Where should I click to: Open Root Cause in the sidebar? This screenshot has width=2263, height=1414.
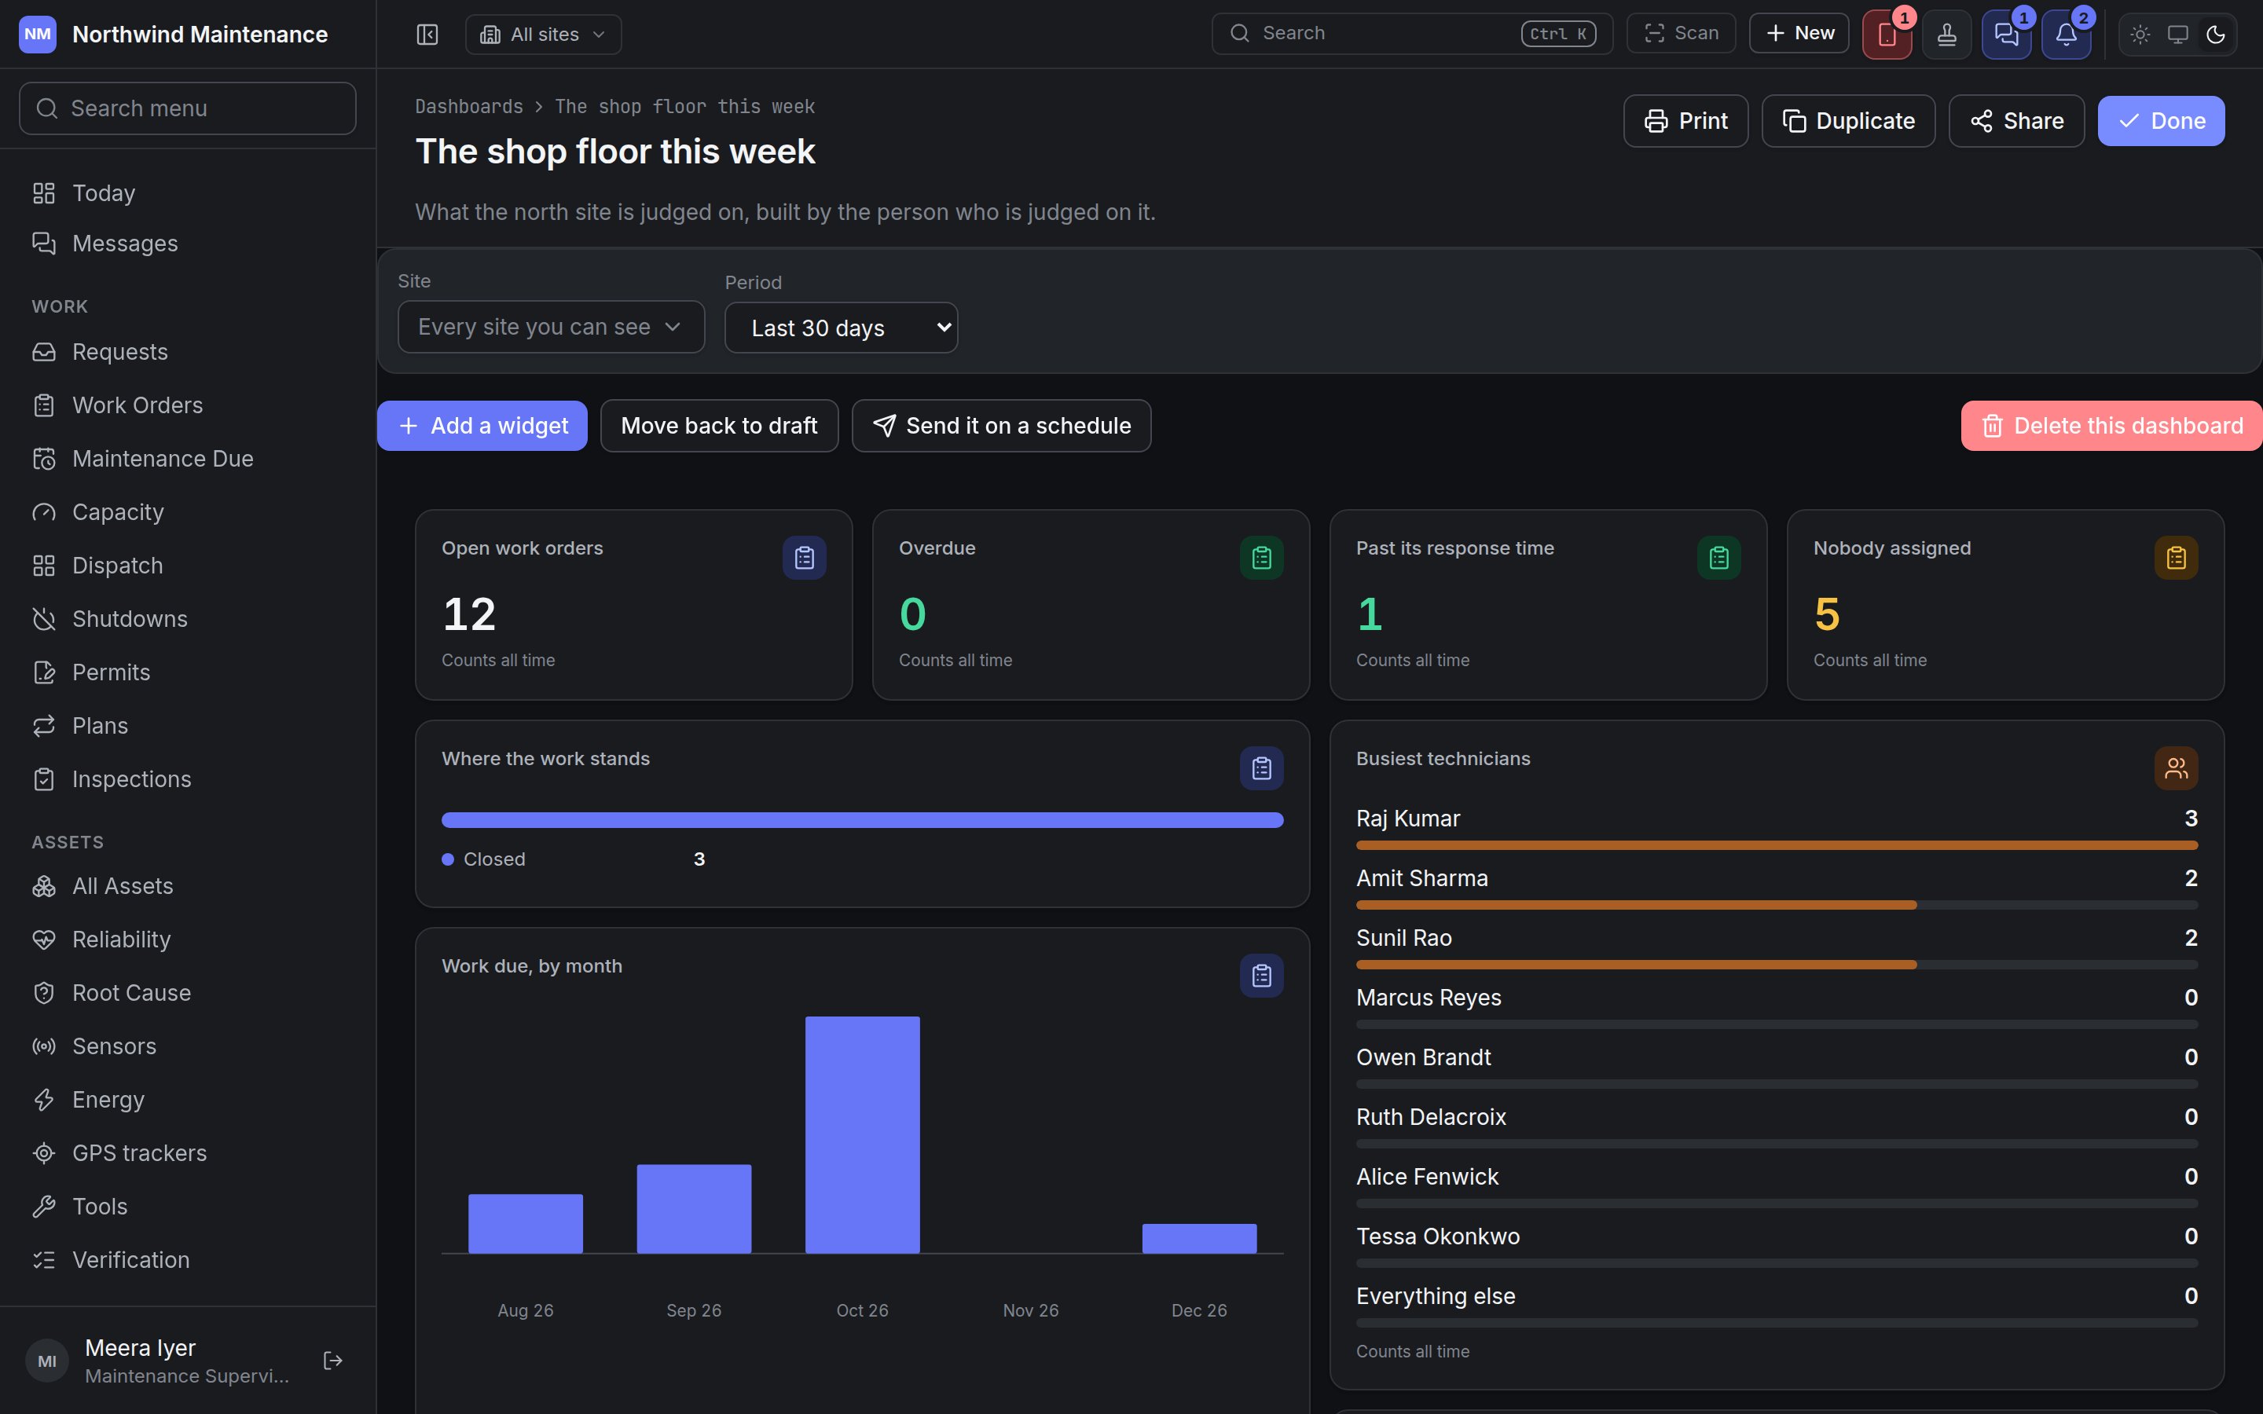coord(187,993)
